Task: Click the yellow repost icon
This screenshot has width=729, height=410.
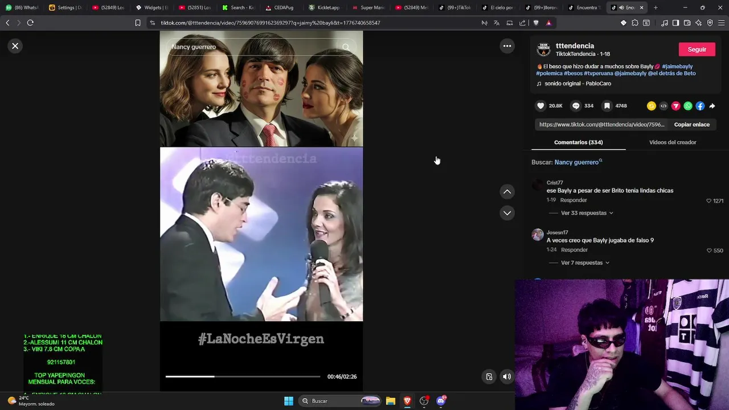Action: (652, 106)
